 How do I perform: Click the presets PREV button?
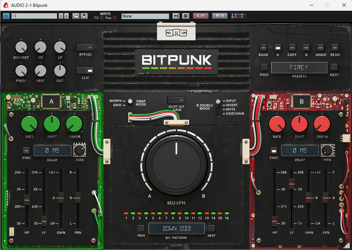(x=264, y=67)
